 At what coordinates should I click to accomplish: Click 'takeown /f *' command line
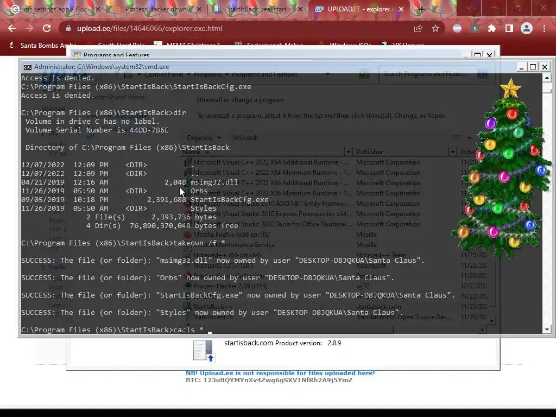(x=123, y=243)
